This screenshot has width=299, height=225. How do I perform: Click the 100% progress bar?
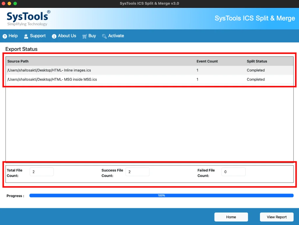(x=161, y=196)
